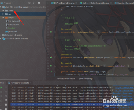Close the DtProdRunnable.java tab
The height and width of the screenshot is (110, 134).
[x=76, y=3]
